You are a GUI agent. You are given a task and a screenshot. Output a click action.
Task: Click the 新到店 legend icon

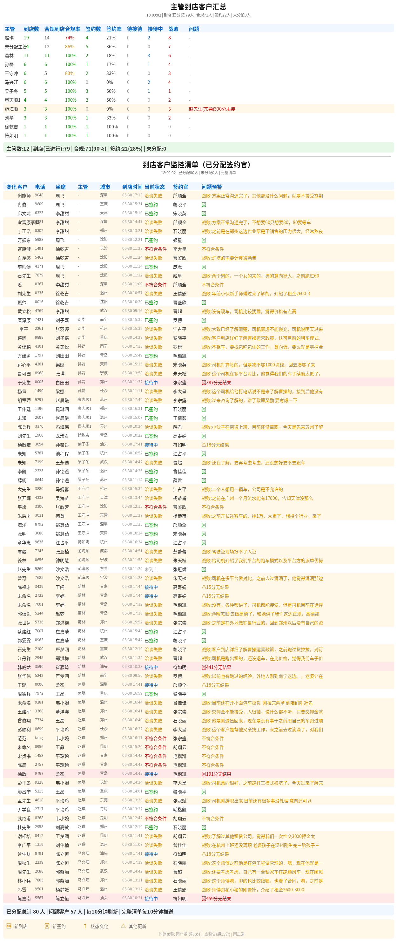9,926
